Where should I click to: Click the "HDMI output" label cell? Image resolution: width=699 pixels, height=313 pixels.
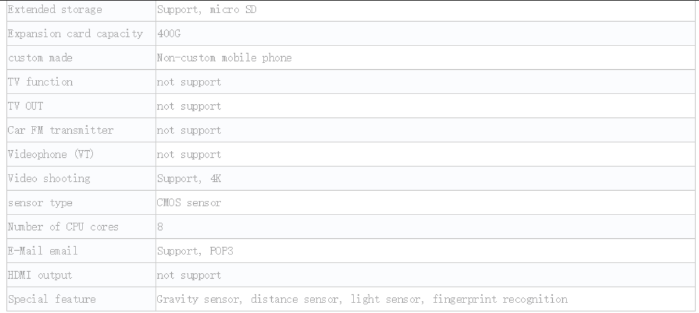click(x=81, y=275)
